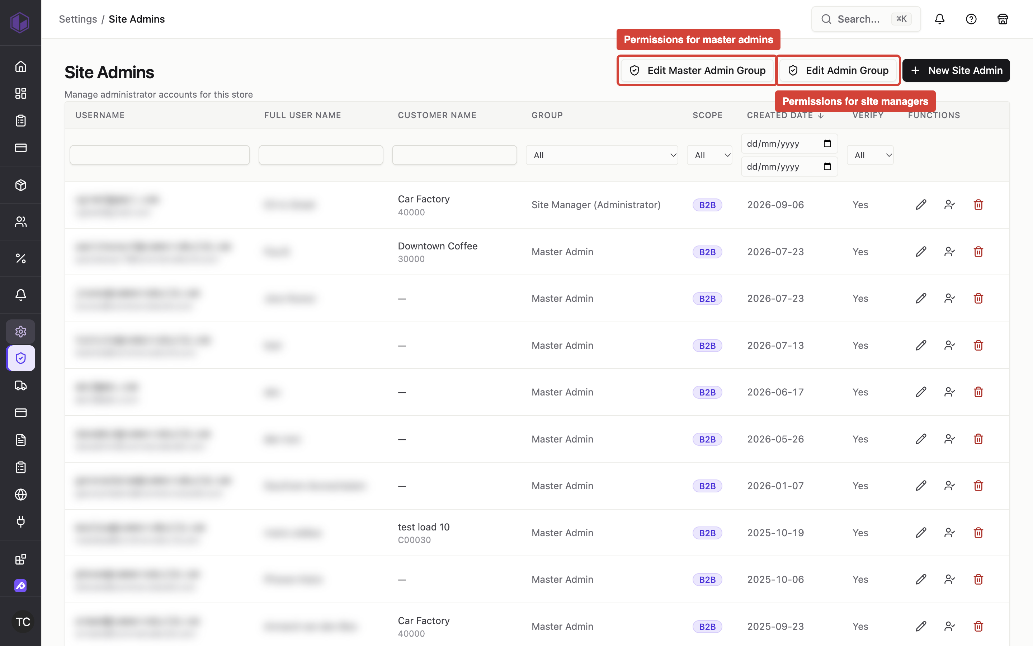This screenshot has width=1033, height=646.
Task: Open the Scope filter dropdown
Action: [x=709, y=155]
